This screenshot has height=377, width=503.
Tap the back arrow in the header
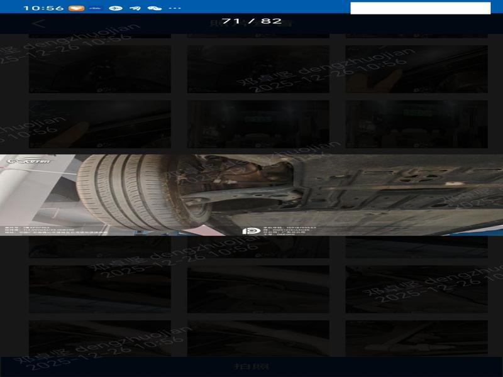tap(40, 24)
